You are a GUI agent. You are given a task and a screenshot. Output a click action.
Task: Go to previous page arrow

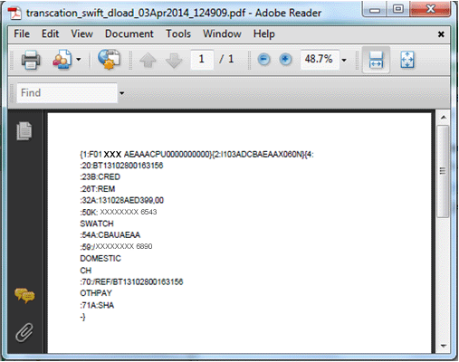coord(148,60)
